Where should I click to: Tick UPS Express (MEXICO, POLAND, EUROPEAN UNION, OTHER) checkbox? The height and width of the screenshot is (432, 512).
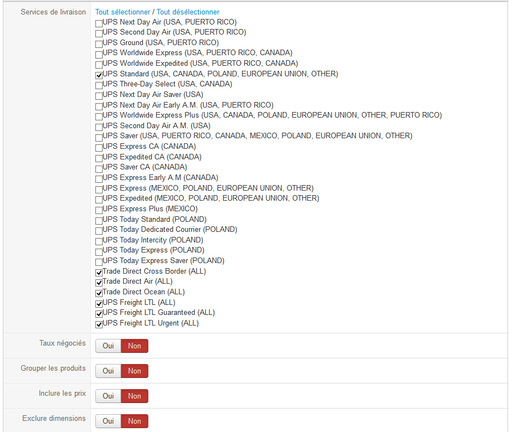click(x=99, y=190)
